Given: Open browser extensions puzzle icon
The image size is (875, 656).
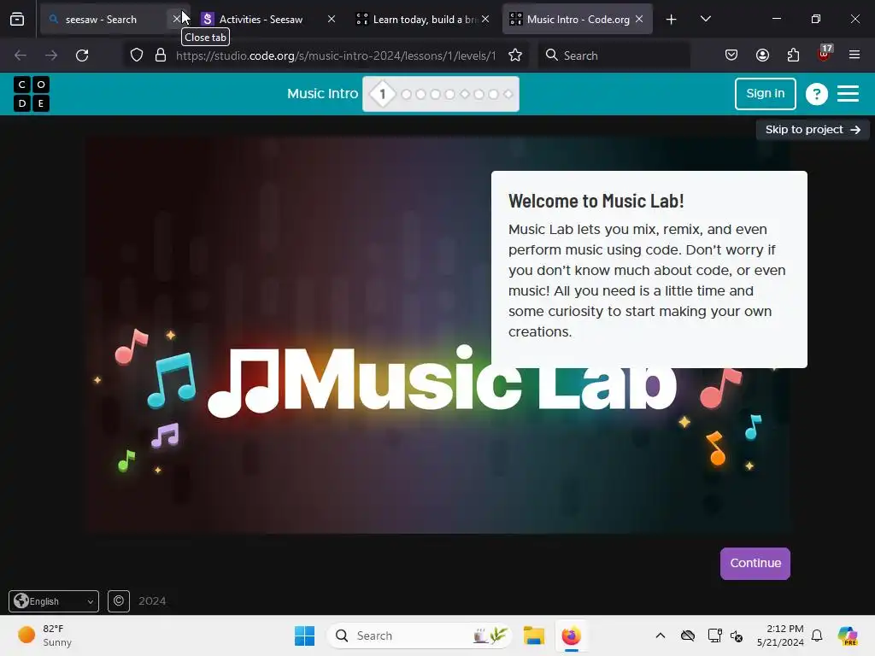Looking at the screenshot, I should (x=793, y=56).
